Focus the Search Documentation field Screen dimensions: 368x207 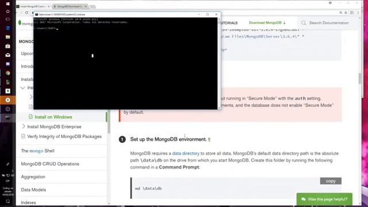click(328, 23)
